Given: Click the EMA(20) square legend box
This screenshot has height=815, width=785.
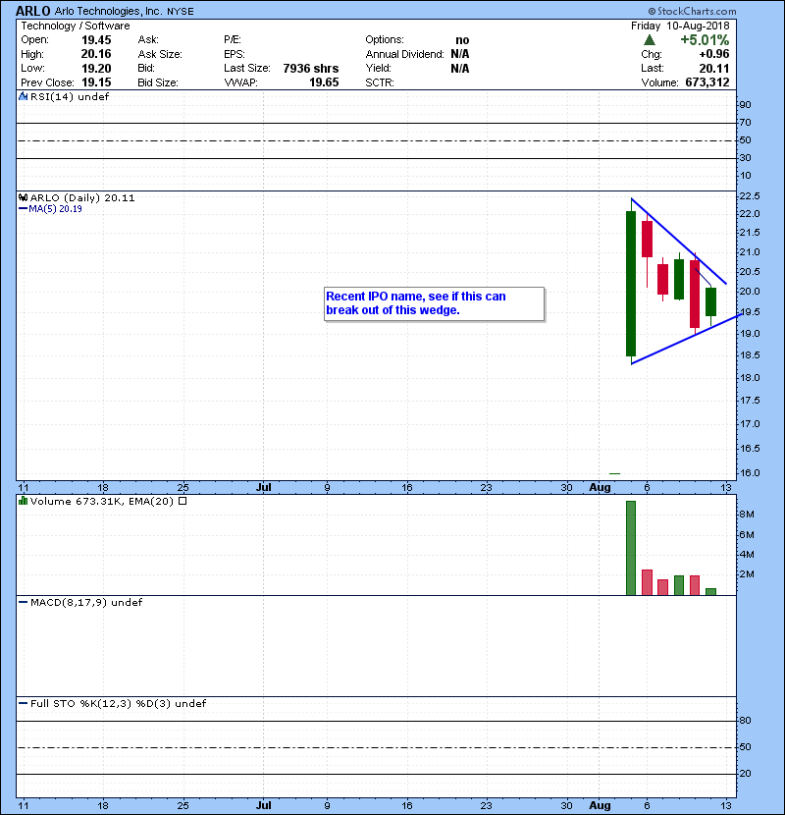Looking at the screenshot, I should click(183, 501).
